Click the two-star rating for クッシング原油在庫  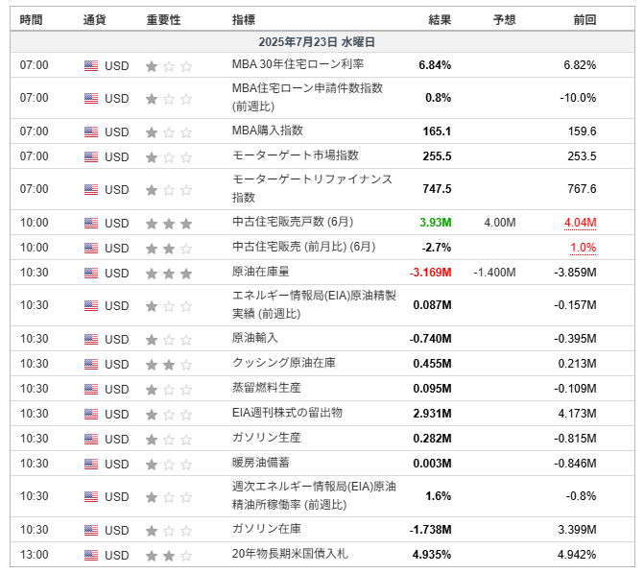169,365
